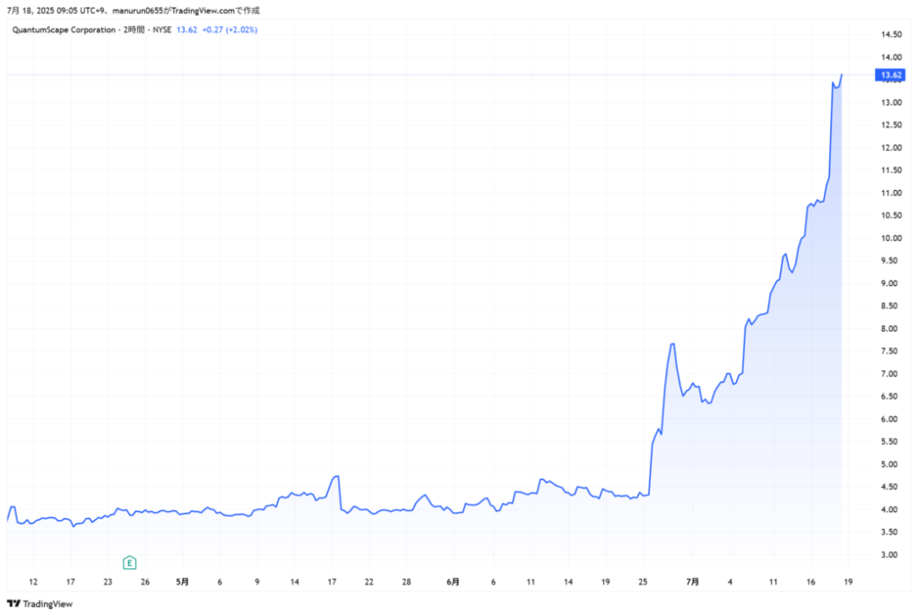Image resolution: width=918 pixels, height=616 pixels.
Task: Click the 7月 month label on time axis
Action: (x=693, y=581)
